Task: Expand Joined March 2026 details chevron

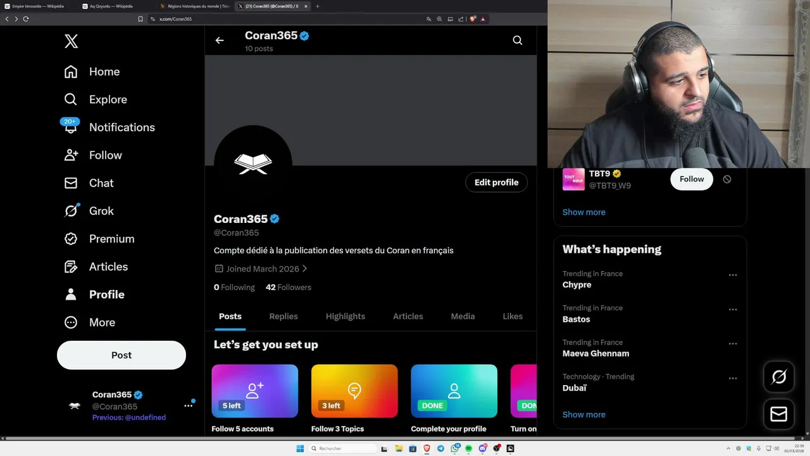Action: pos(304,269)
